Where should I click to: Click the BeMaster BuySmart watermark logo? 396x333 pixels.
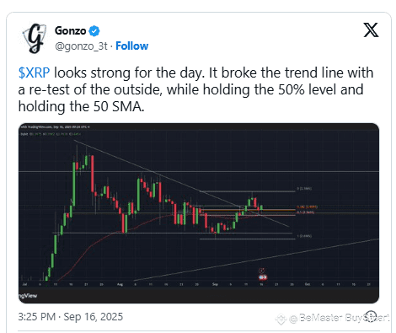point(281,320)
